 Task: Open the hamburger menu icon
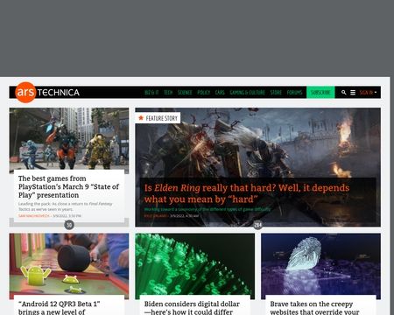tap(353, 93)
